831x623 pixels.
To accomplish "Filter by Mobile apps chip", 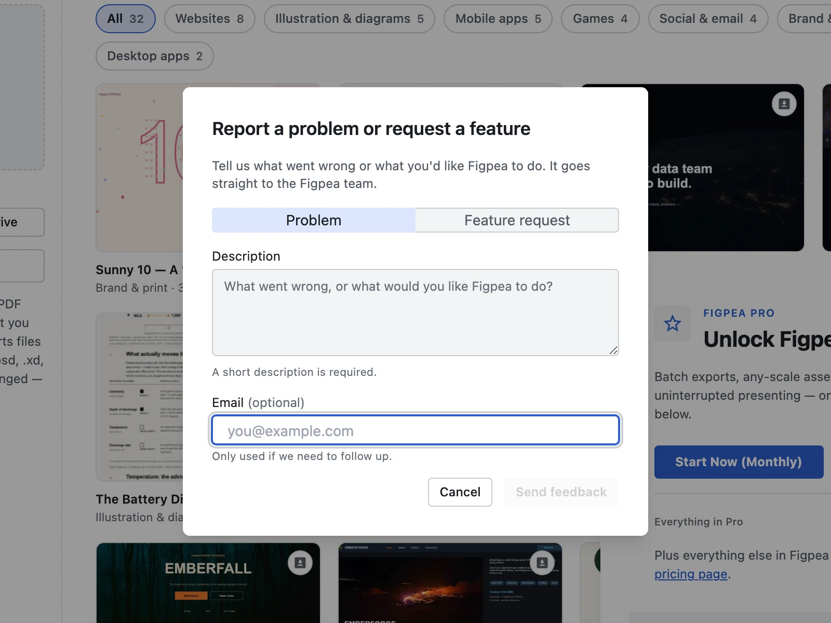I will [498, 19].
